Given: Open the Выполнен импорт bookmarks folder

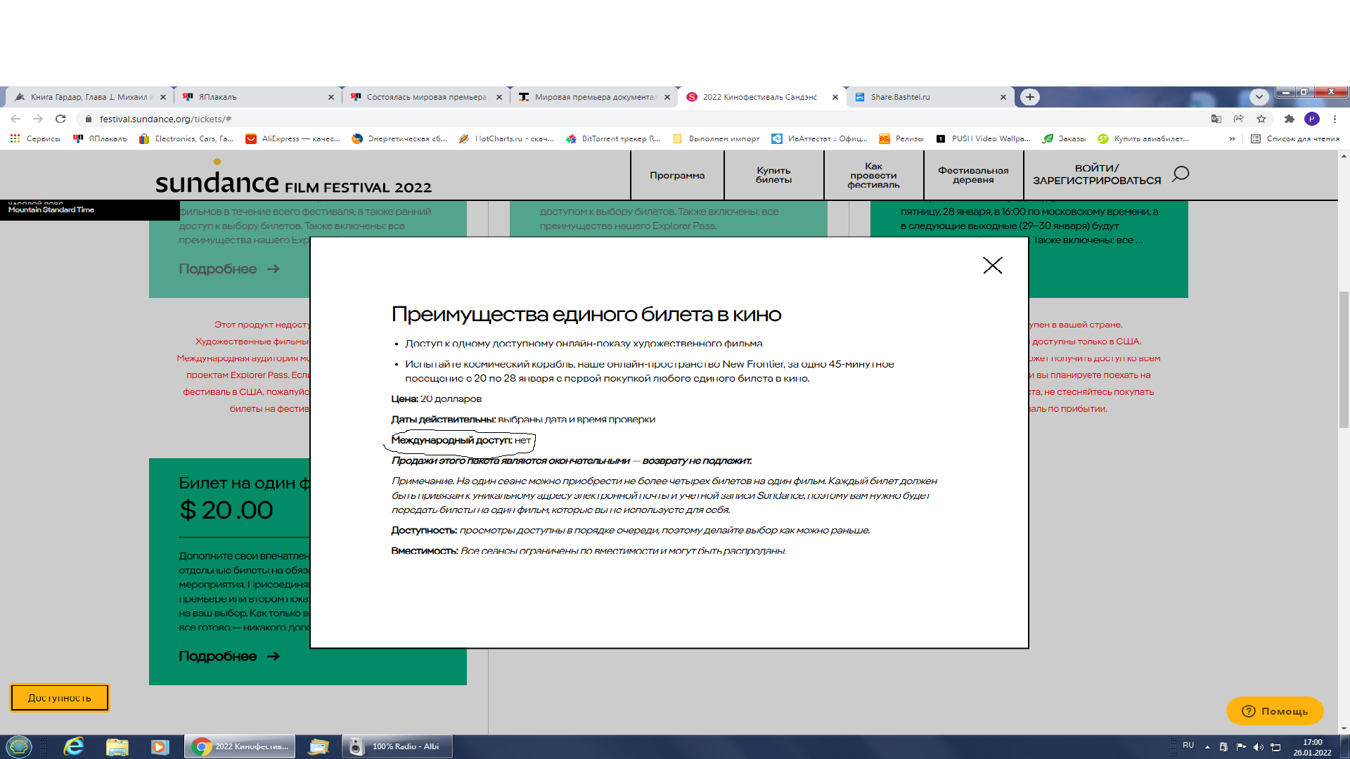Looking at the screenshot, I should point(716,139).
